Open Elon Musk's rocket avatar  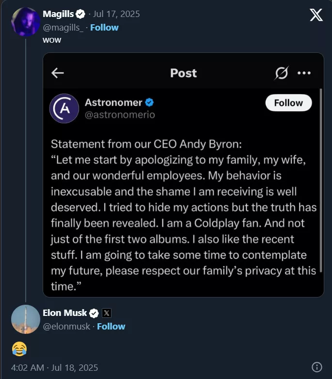click(25, 319)
